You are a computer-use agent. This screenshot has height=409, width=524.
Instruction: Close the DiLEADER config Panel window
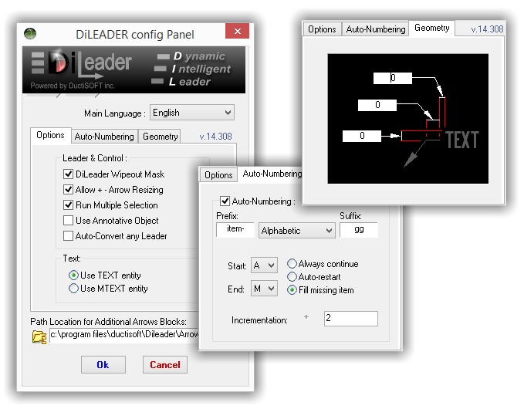[x=236, y=33]
